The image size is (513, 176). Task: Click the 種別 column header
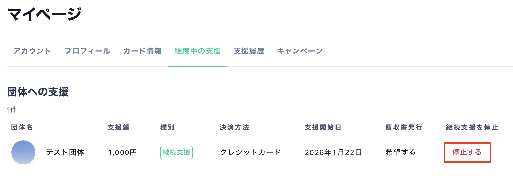168,128
